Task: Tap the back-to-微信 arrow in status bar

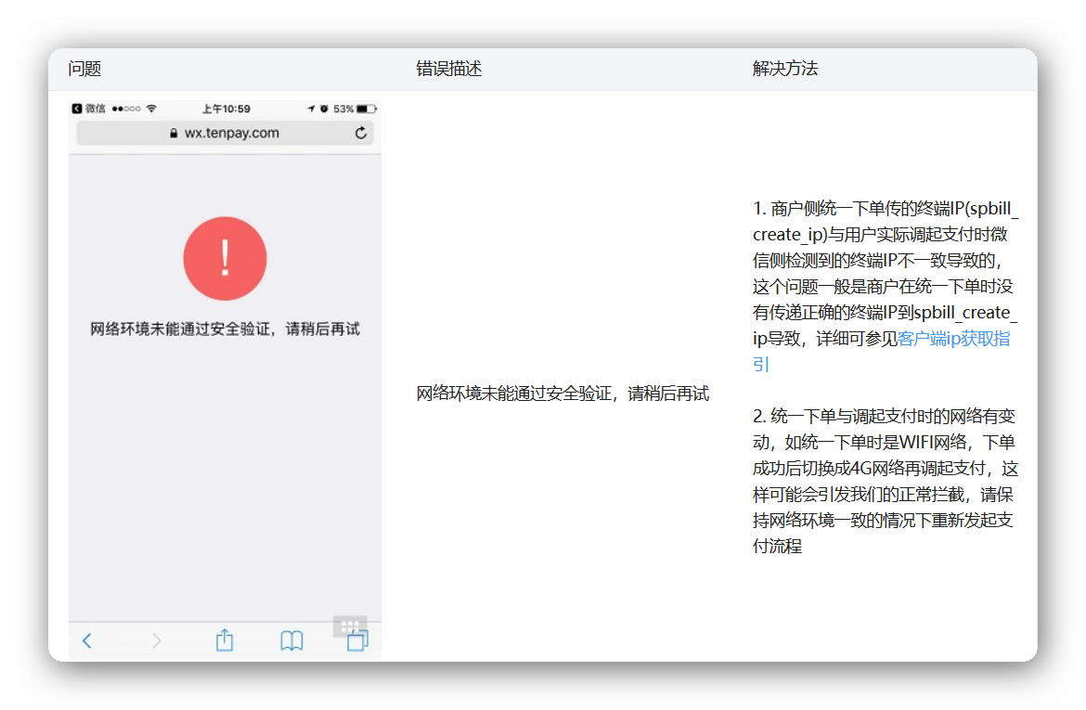Action: point(77,109)
